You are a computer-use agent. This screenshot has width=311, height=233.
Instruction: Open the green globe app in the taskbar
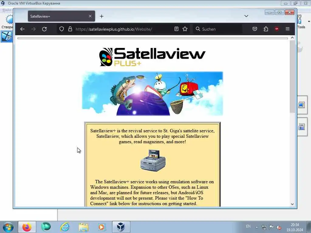click(46, 227)
